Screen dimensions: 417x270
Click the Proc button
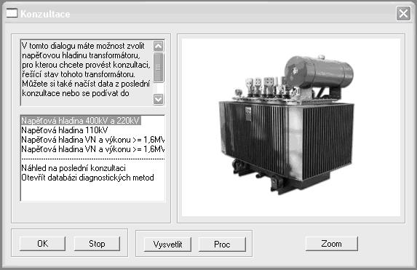pos(222,245)
